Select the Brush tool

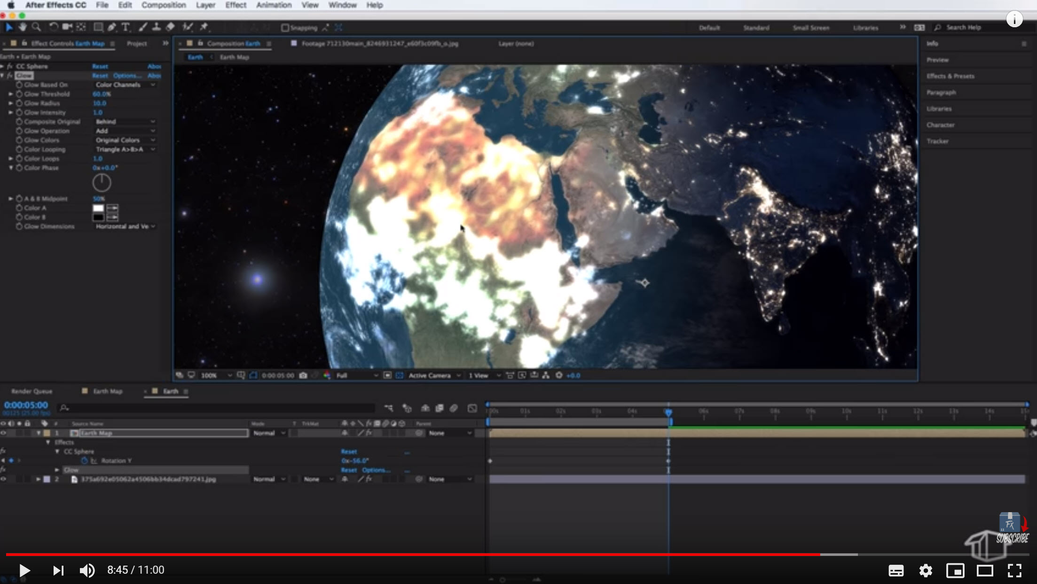point(143,27)
